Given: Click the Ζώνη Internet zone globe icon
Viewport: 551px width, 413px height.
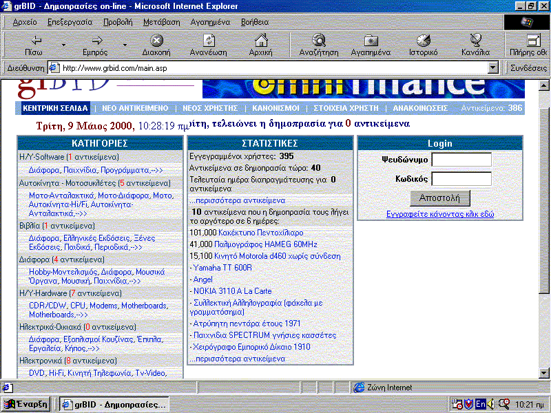Looking at the screenshot, I should click(x=359, y=388).
